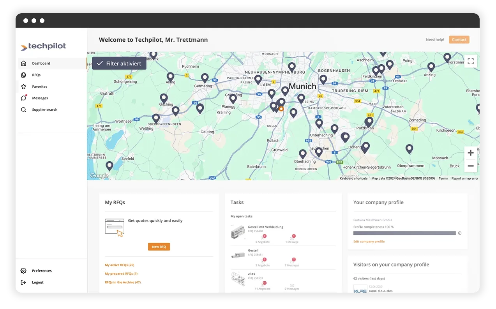Click the New RFQ button

(159, 247)
